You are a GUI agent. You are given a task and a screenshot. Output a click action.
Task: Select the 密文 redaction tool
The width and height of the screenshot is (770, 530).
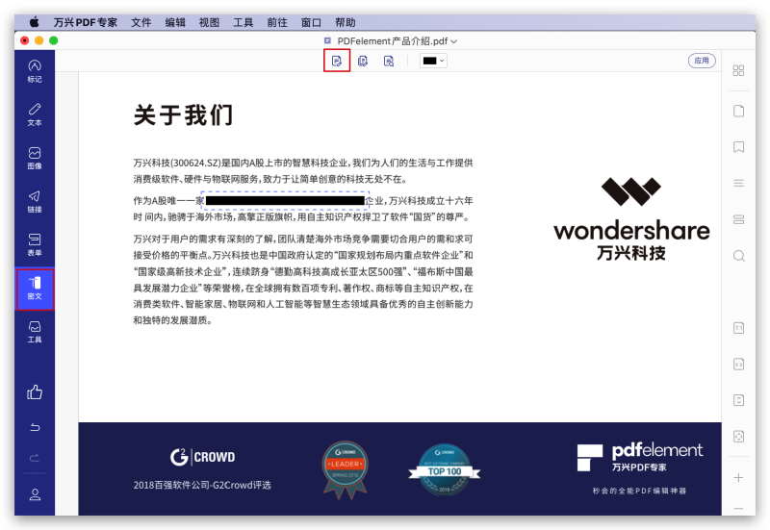pyautogui.click(x=35, y=289)
